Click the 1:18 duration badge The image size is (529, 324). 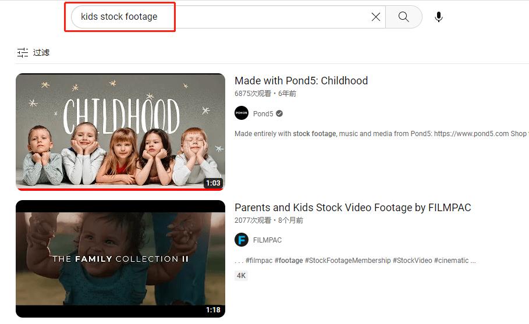(213, 310)
